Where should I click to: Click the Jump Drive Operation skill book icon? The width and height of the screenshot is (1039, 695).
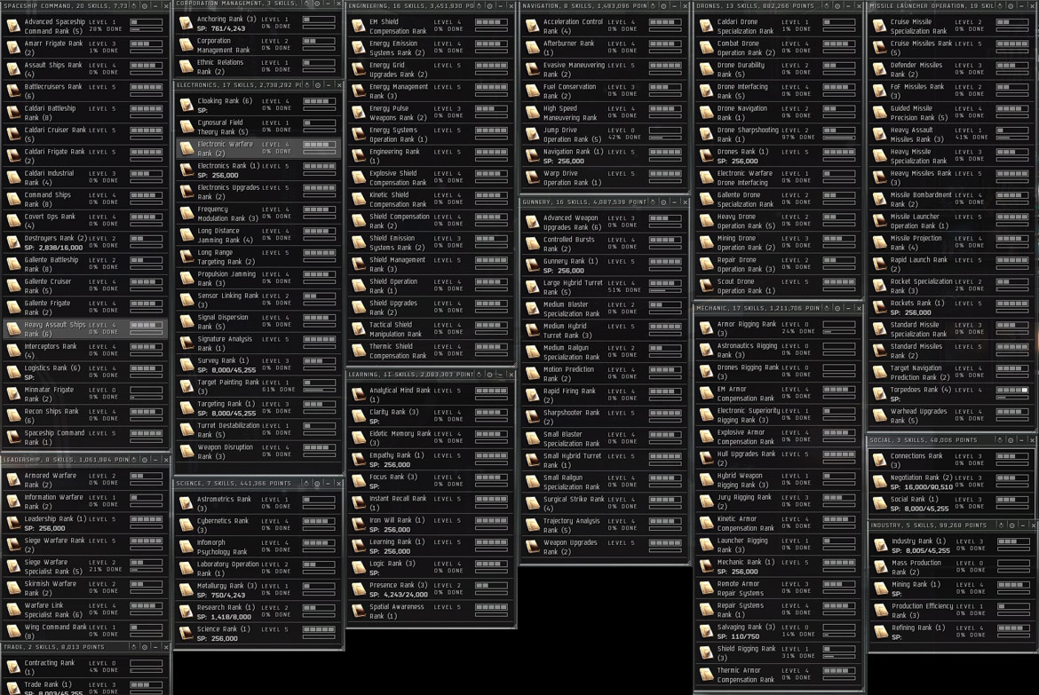(532, 135)
